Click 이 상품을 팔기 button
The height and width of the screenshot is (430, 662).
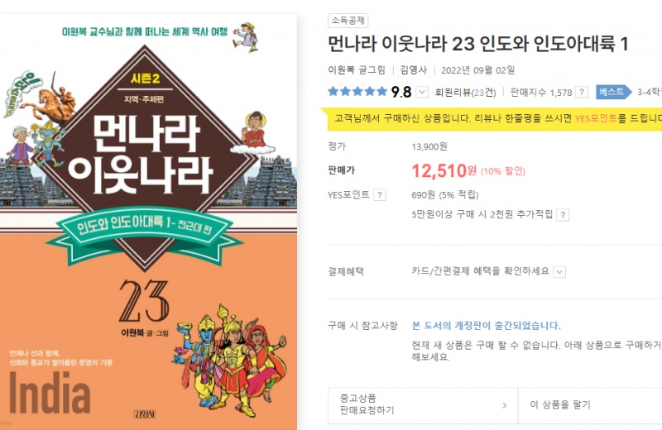click(x=590, y=405)
